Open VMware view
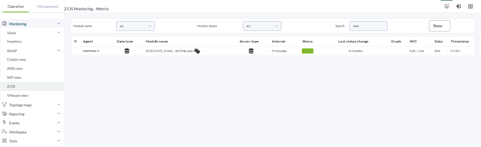481x147 pixels. pyautogui.click(x=18, y=96)
